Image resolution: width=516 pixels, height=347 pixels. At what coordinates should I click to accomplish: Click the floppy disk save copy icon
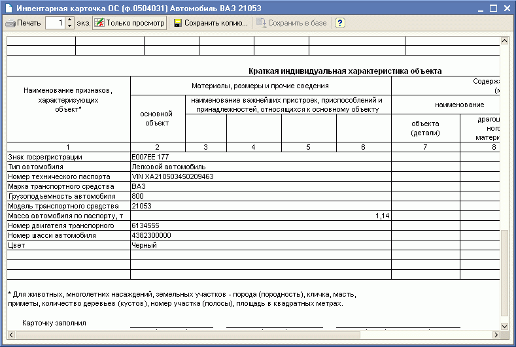click(178, 23)
